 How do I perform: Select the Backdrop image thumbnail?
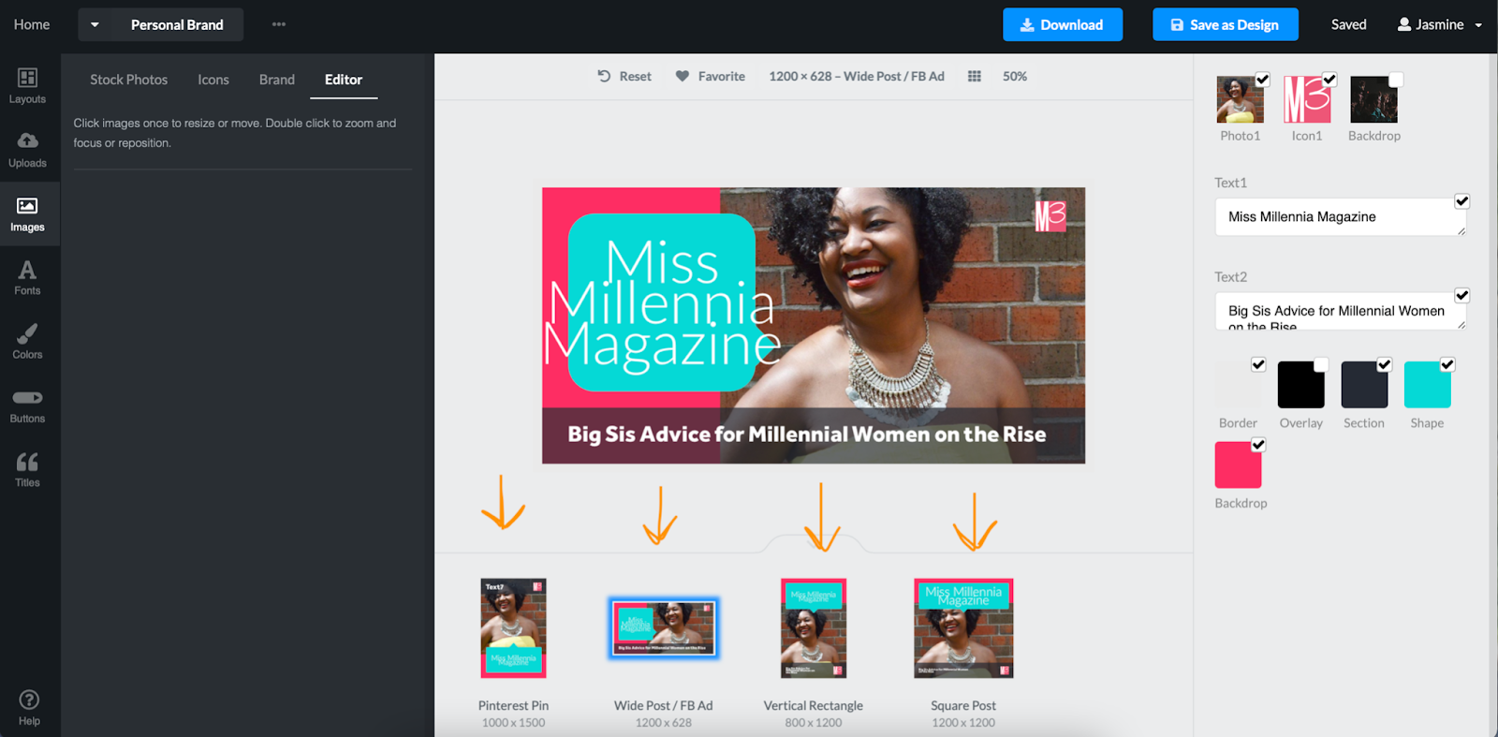[1373, 99]
